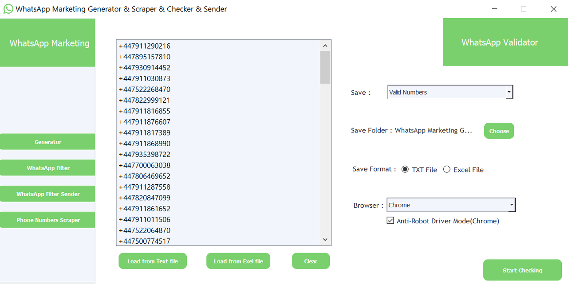The image size is (568, 284).
Task: Click Load from Exel file button
Action: [x=238, y=261]
